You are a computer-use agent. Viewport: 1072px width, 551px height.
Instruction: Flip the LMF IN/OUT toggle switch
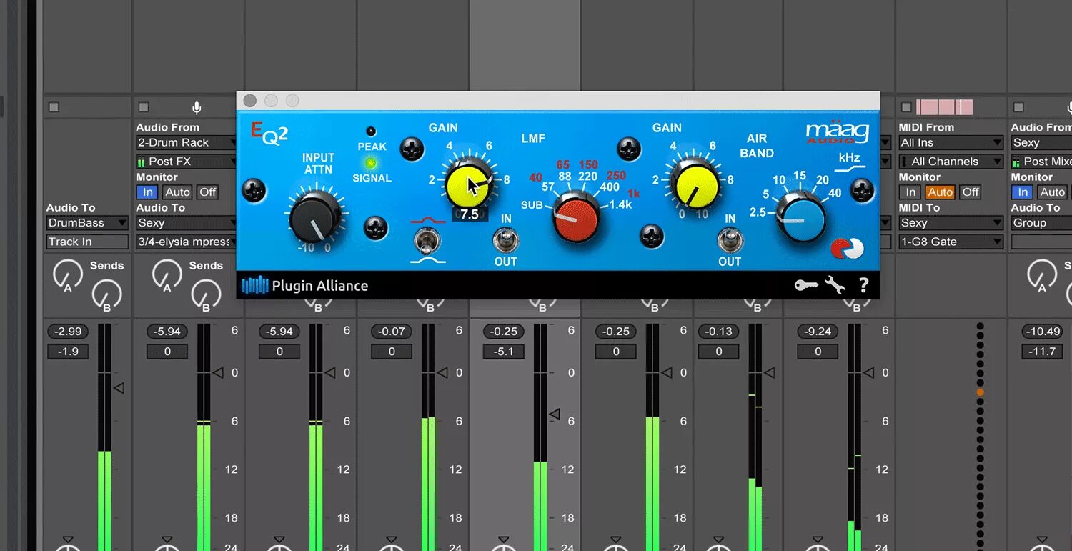tap(506, 239)
